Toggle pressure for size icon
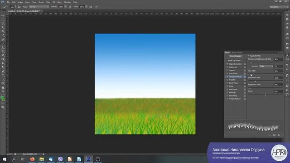Screen dimensions: 290x163 [x=97, y=7]
